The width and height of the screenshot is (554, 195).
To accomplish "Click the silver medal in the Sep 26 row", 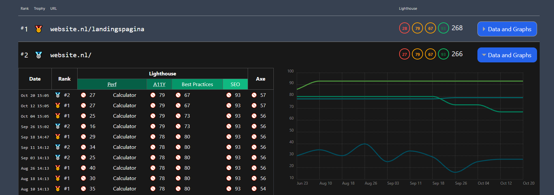I will coord(58,126).
